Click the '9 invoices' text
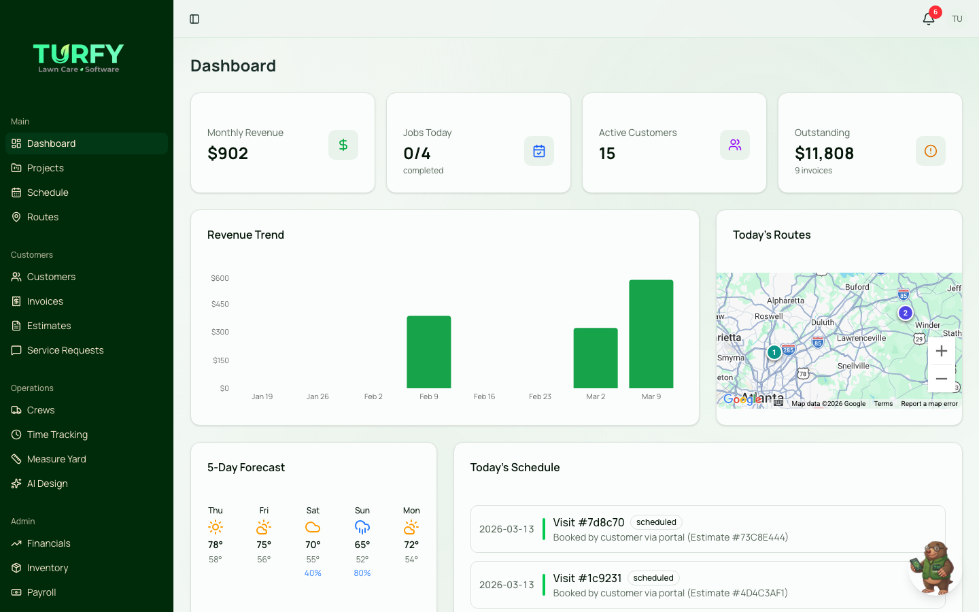Screen dimensions: 979x612 pyautogui.click(x=814, y=171)
